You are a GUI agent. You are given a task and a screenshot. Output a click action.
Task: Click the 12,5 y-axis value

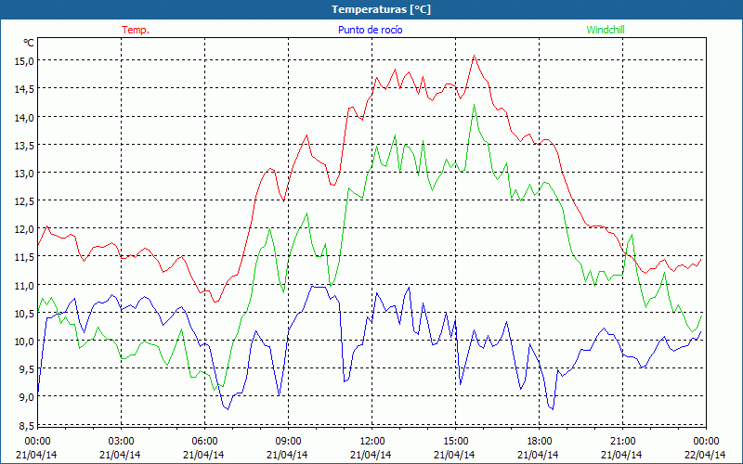click(x=24, y=200)
